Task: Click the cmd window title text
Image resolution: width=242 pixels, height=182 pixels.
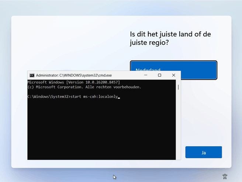Action: (x=74, y=76)
